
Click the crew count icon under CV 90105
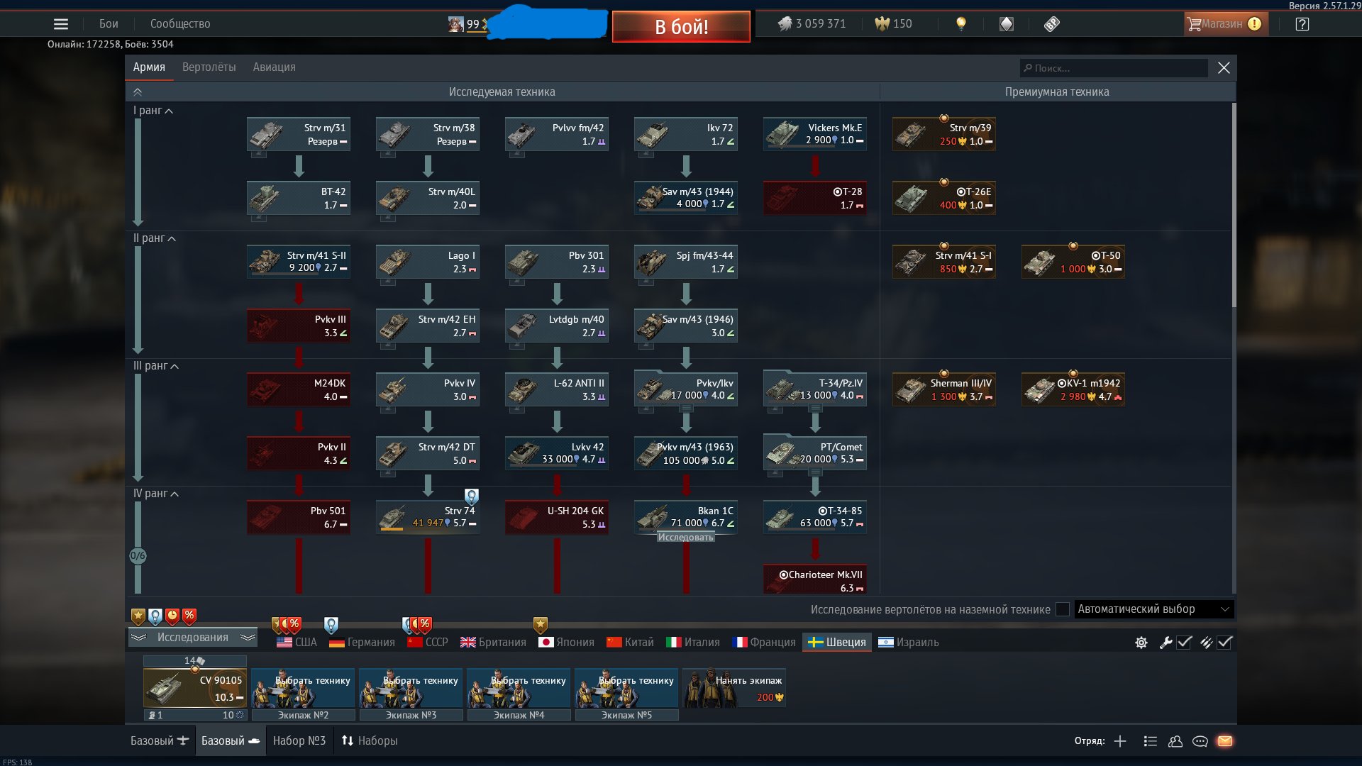click(152, 716)
